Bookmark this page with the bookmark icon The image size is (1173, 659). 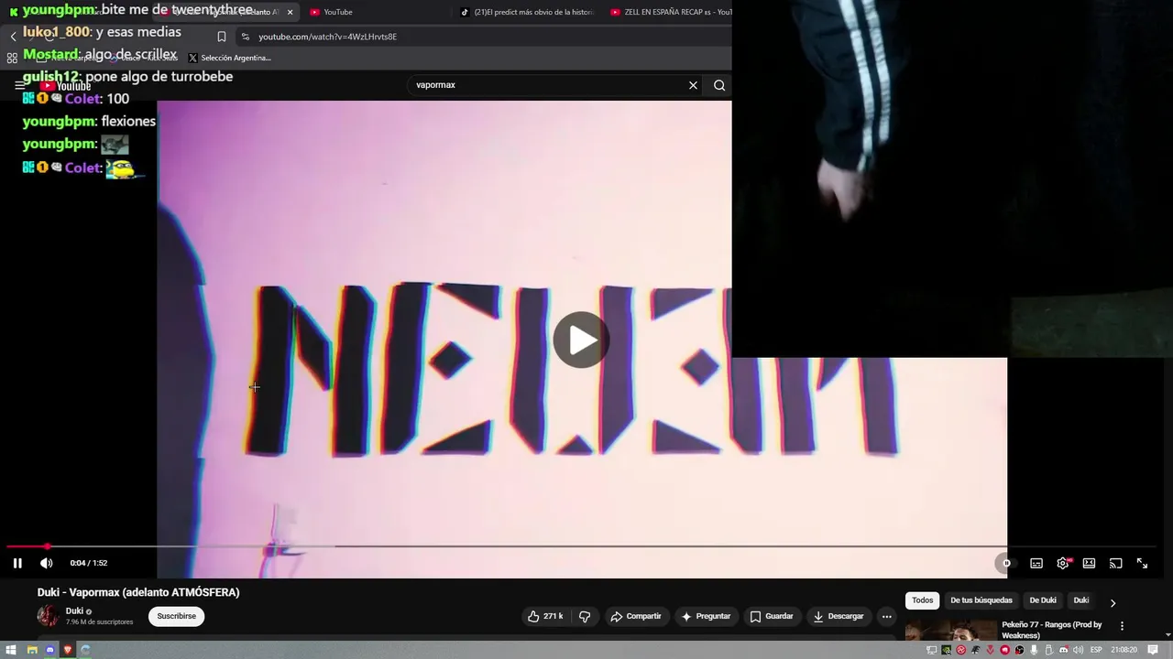(x=222, y=37)
